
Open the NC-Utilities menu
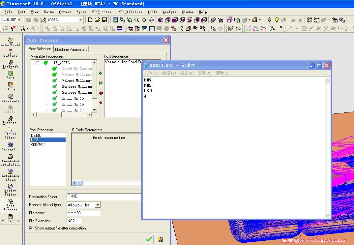click(130, 12)
